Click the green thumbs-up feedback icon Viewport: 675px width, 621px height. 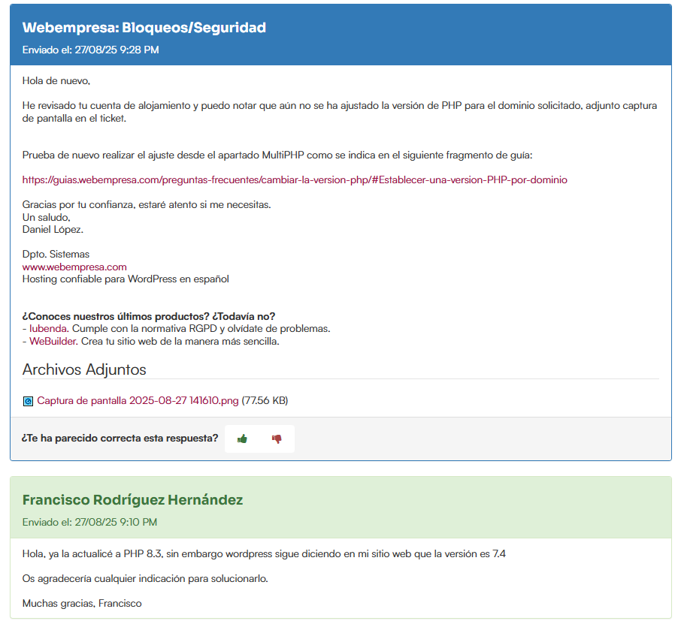point(242,439)
